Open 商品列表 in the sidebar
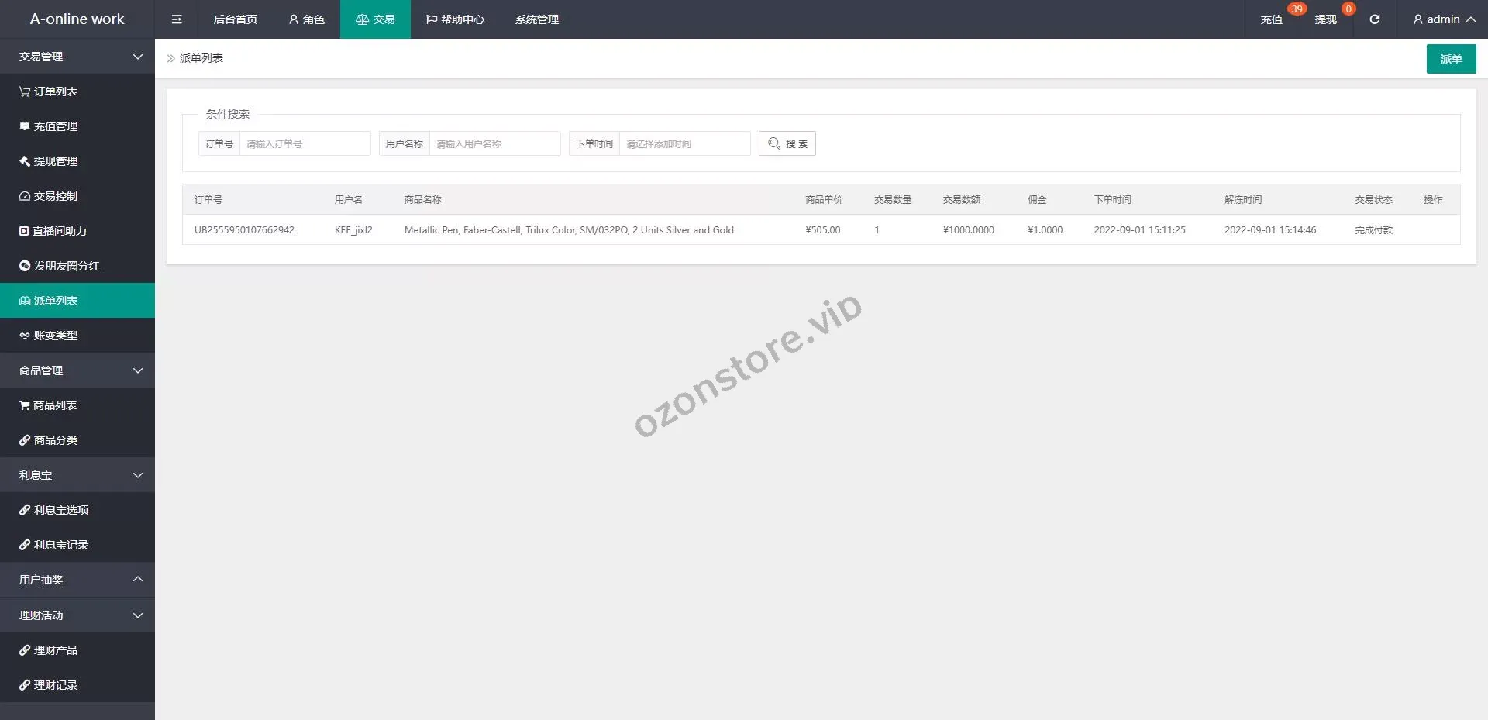 (48, 405)
